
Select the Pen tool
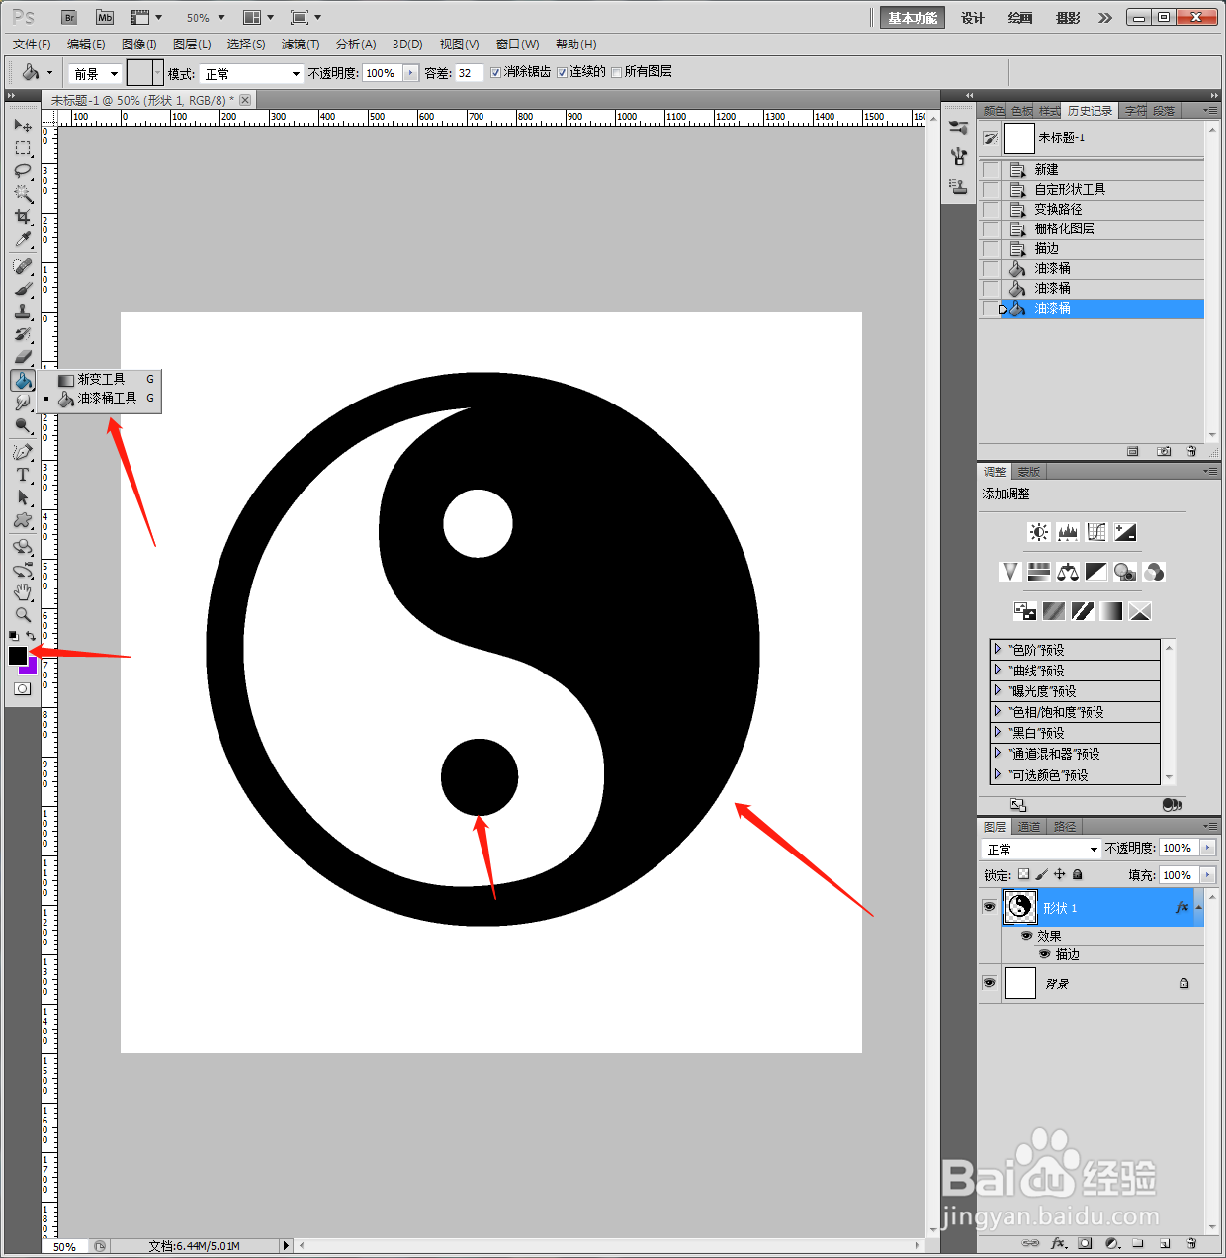tap(23, 452)
